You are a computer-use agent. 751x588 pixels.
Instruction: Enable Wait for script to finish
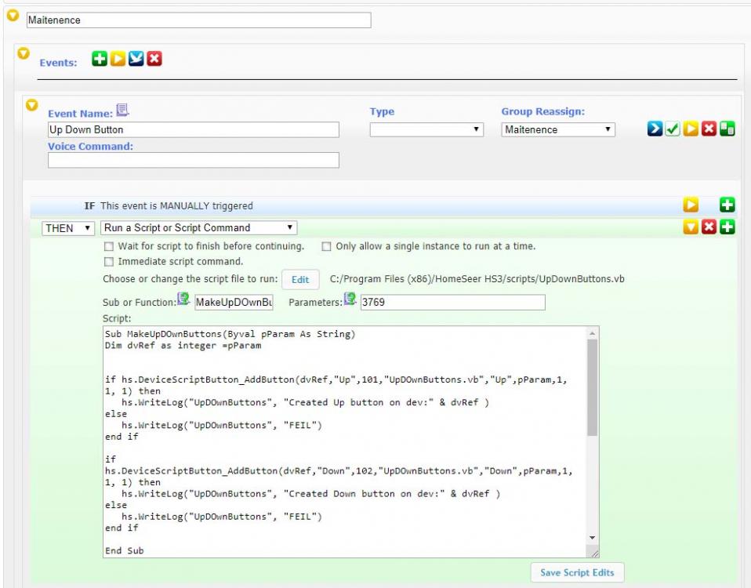(x=110, y=246)
